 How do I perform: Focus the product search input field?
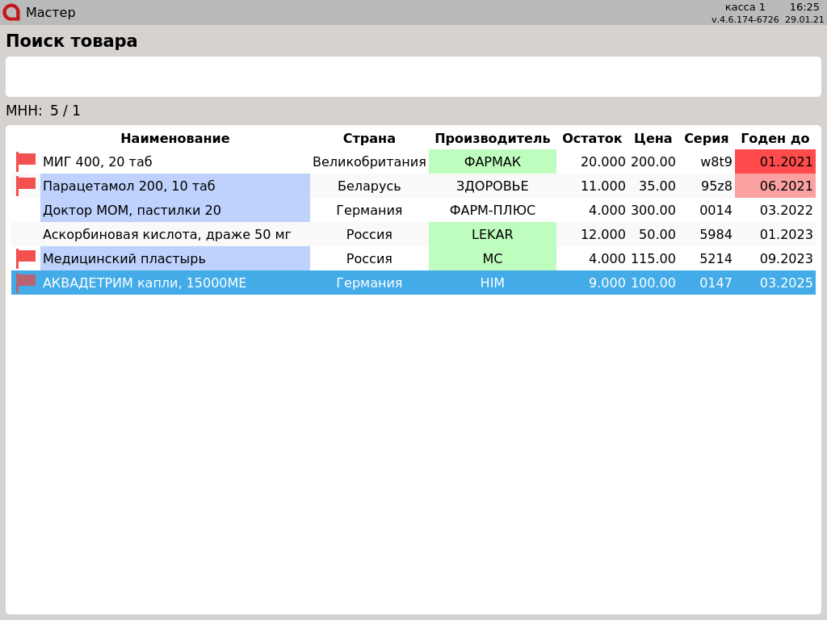(413, 77)
